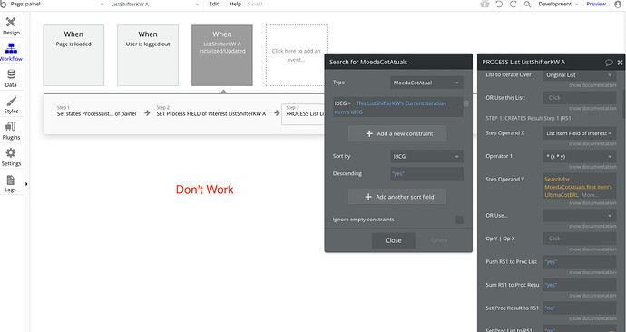Delete the IdCG constraint with trash icon
This screenshot has height=332, width=626.
466,103
